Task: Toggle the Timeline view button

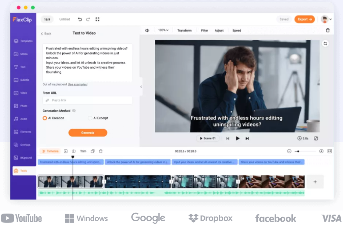Action: pos(50,151)
